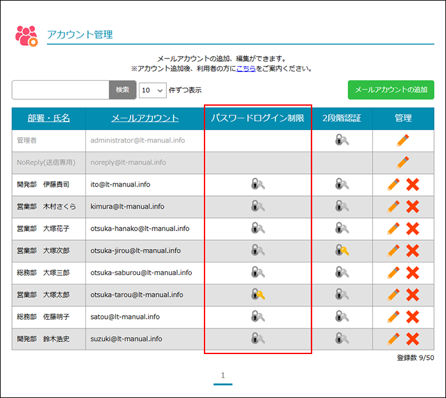Delete the kimura@lt-manual.info account
This screenshot has height=398, width=446.
click(x=412, y=206)
